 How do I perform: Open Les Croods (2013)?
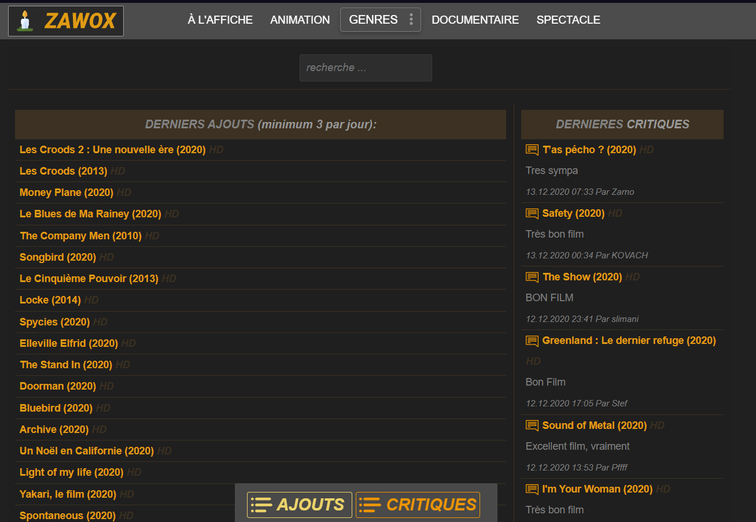[x=64, y=171]
